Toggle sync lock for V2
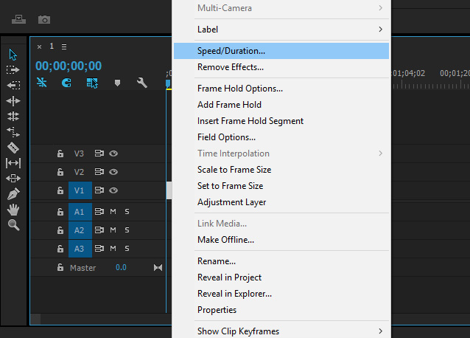The height and width of the screenshot is (338, 470). (99, 172)
